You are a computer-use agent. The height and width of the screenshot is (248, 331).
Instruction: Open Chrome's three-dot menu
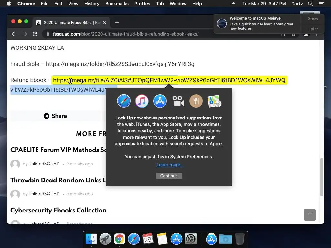[x=317, y=35]
